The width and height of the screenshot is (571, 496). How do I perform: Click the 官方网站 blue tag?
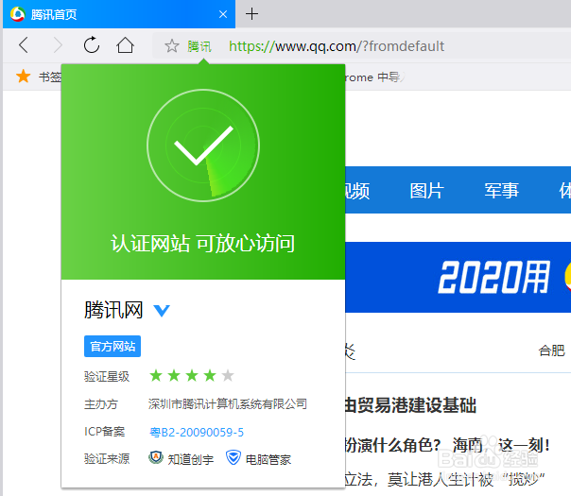tap(112, 346)
